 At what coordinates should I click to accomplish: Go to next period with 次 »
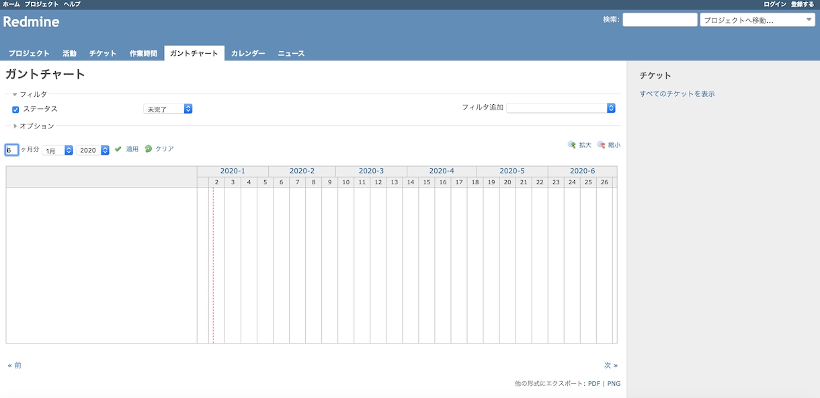pos(611,366)
